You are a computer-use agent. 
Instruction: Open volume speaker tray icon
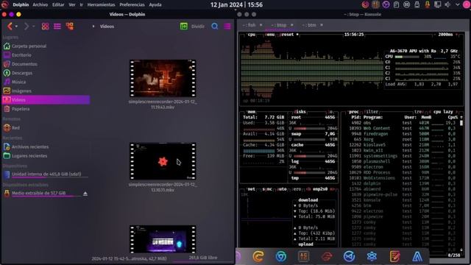pos(447,4)
